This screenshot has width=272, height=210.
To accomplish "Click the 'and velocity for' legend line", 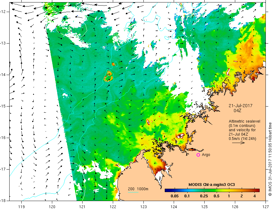I will click(x=242, y=130).
